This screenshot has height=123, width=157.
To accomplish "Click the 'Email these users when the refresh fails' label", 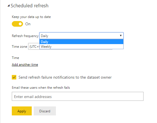I will click(41, 88).
